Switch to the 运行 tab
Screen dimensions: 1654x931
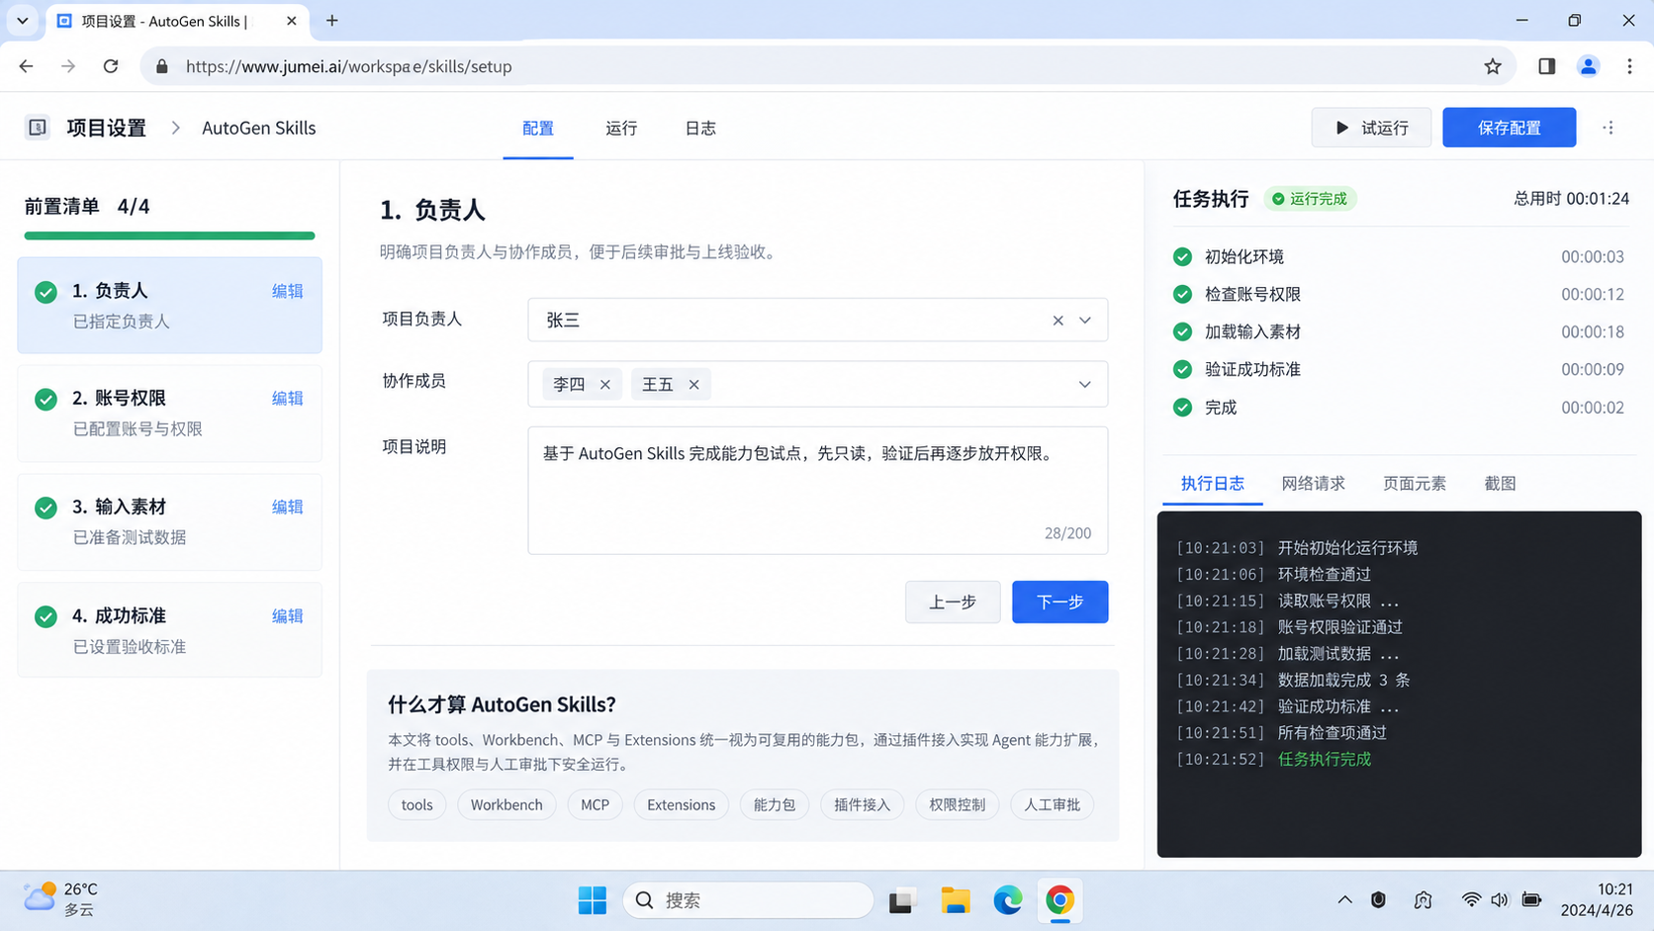[x=621, y=128]
